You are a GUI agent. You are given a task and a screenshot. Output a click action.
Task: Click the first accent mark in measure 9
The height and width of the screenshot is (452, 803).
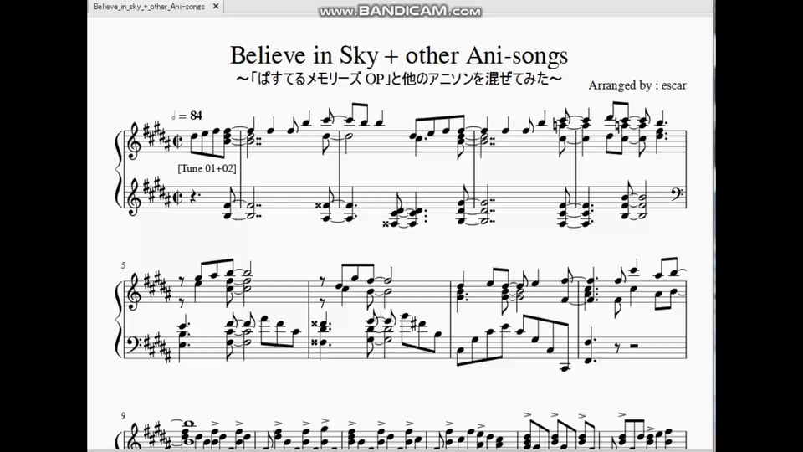pos(215,424)
